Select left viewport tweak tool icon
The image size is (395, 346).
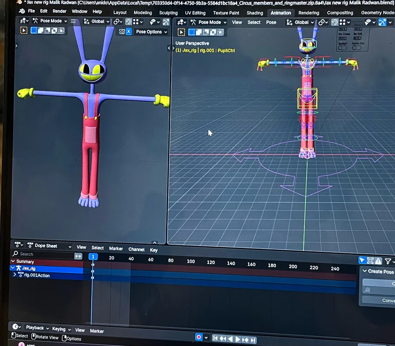click(24, 30)
